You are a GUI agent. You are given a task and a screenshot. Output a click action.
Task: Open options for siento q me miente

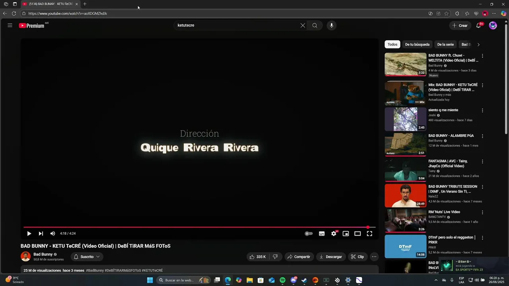482,110
